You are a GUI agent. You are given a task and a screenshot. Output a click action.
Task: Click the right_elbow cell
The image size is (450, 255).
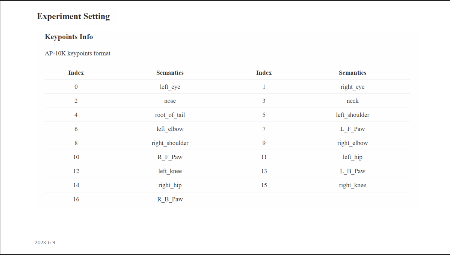(352, 143)
